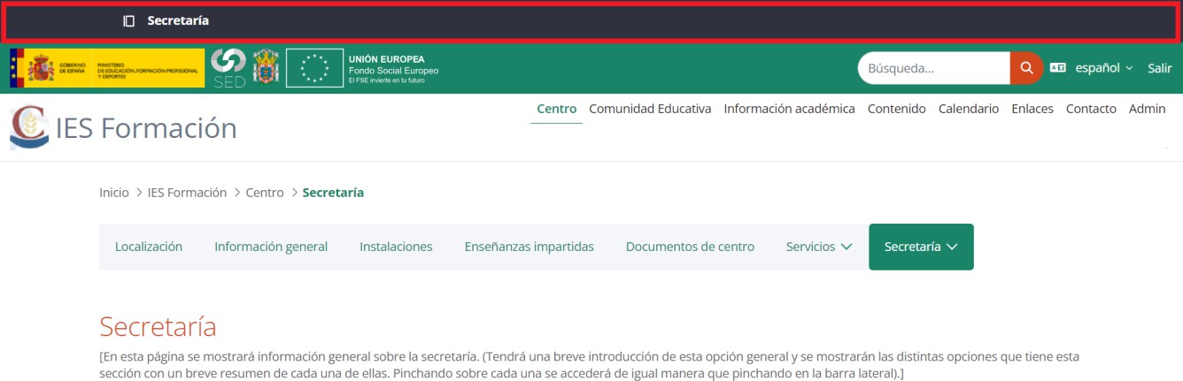Viewport: 1183px width, 381px height.
Task: Select the Enseñanzas impartidas tab
Action: click(x=529, y=247)
